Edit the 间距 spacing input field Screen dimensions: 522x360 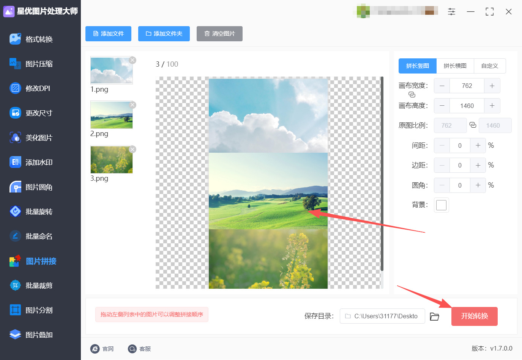(460, 146)
